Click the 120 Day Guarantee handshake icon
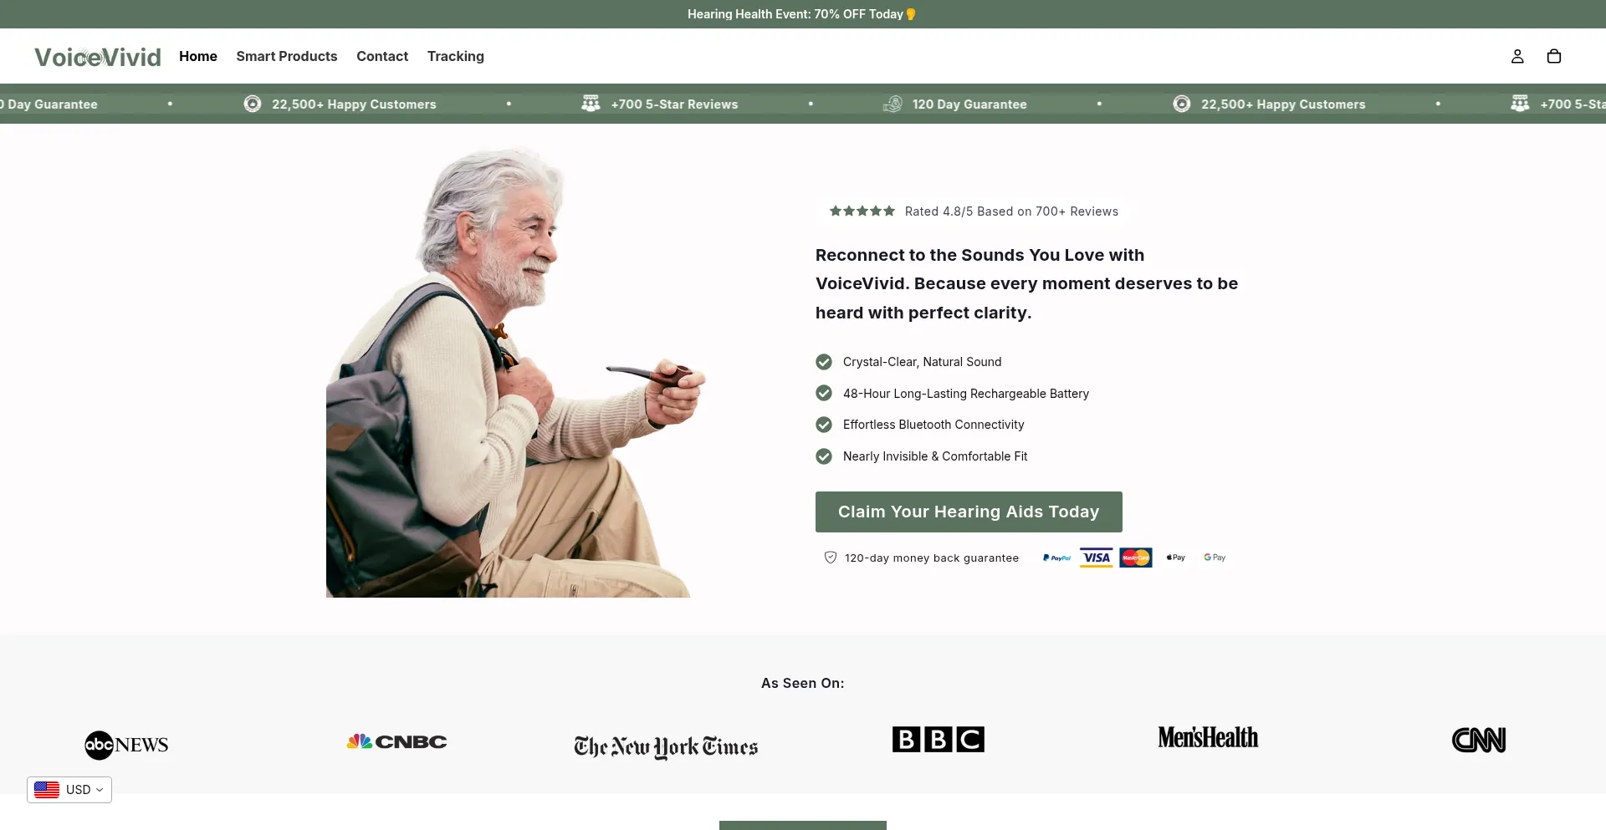 click(893, 104)
